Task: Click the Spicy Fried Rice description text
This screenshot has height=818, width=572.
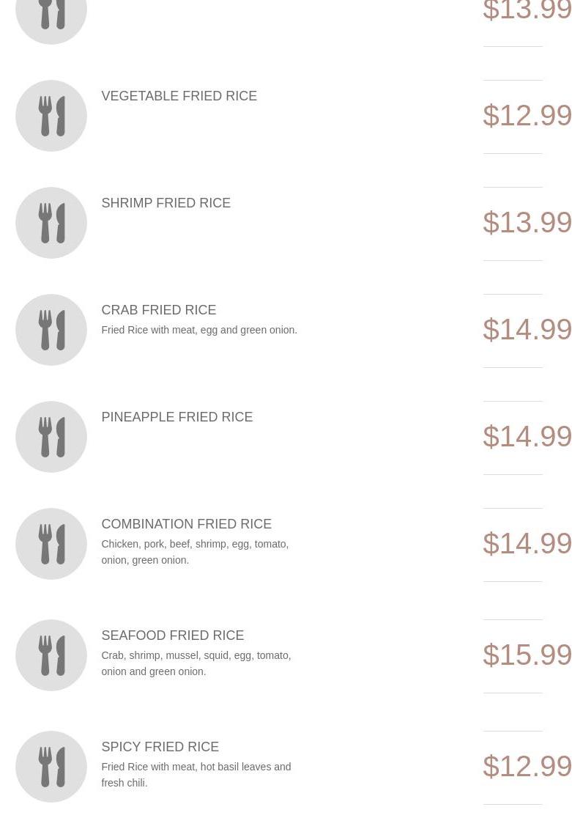Action: coord(196,775)
